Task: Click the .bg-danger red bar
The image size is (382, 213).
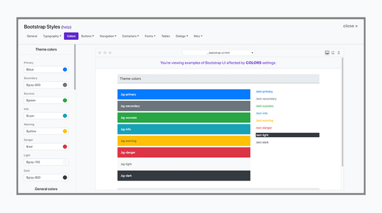Action: pyautogui.click(x=184, y=152)
